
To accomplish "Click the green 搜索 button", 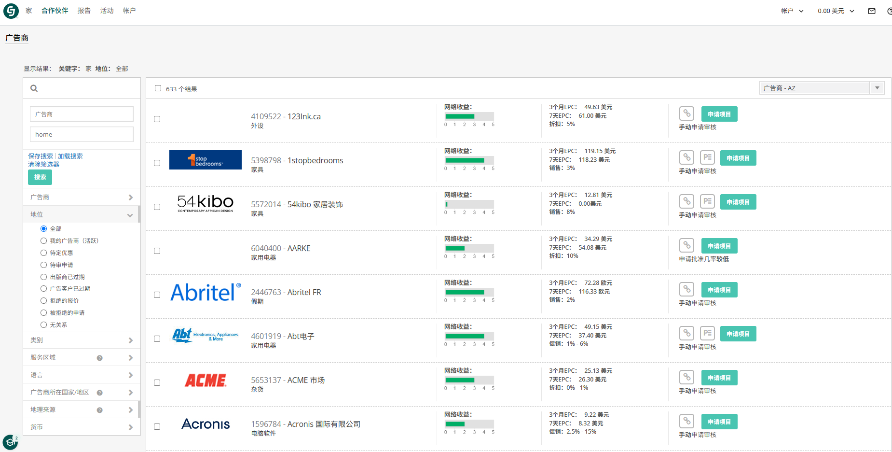I will 40,177.
